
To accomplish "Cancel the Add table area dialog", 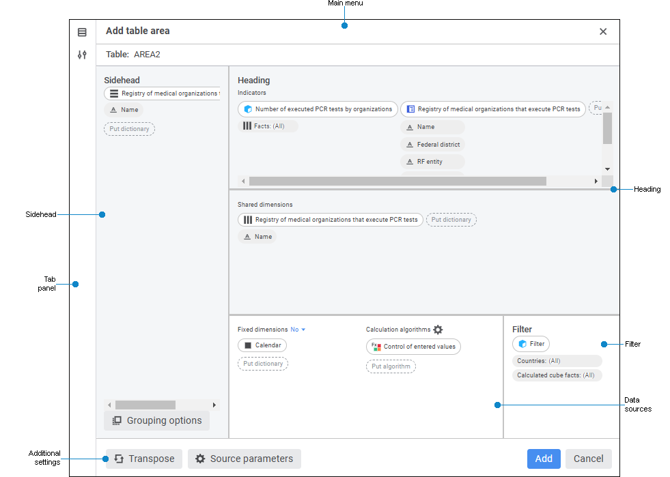I will pyautogui.click(x=588, y=459).
